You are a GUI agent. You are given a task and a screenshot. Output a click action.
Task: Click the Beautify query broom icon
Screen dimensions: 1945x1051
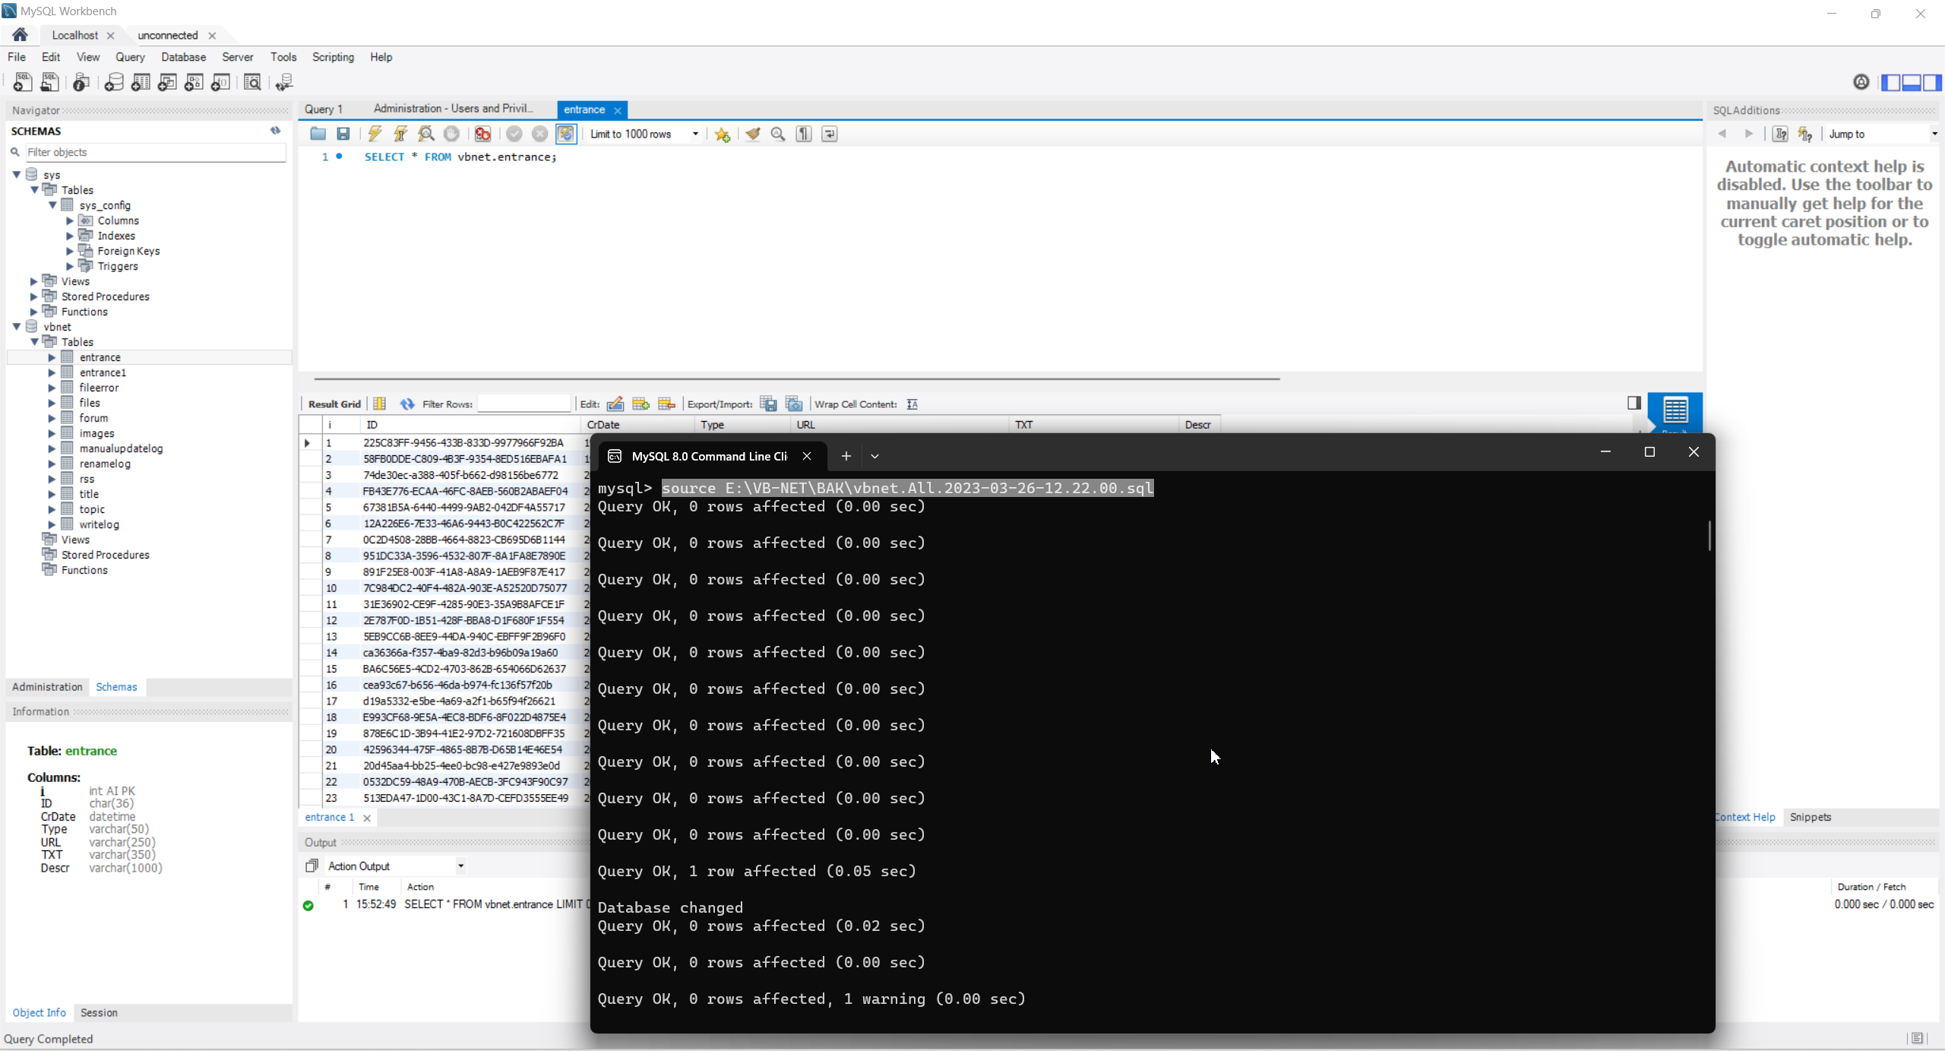coord(752,134)
